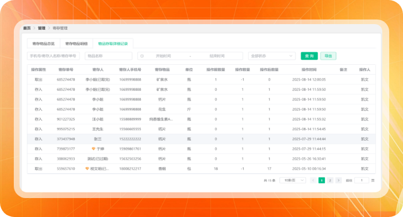This screenshot has height=217, width=403.
Task: Click the green 查询 search button
Action: click(309, 56)
